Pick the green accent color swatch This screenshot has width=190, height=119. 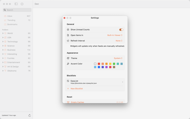(114, 64)
